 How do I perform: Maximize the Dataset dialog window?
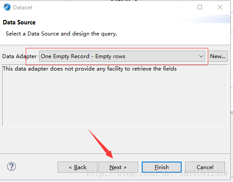[x=200, y=7]
